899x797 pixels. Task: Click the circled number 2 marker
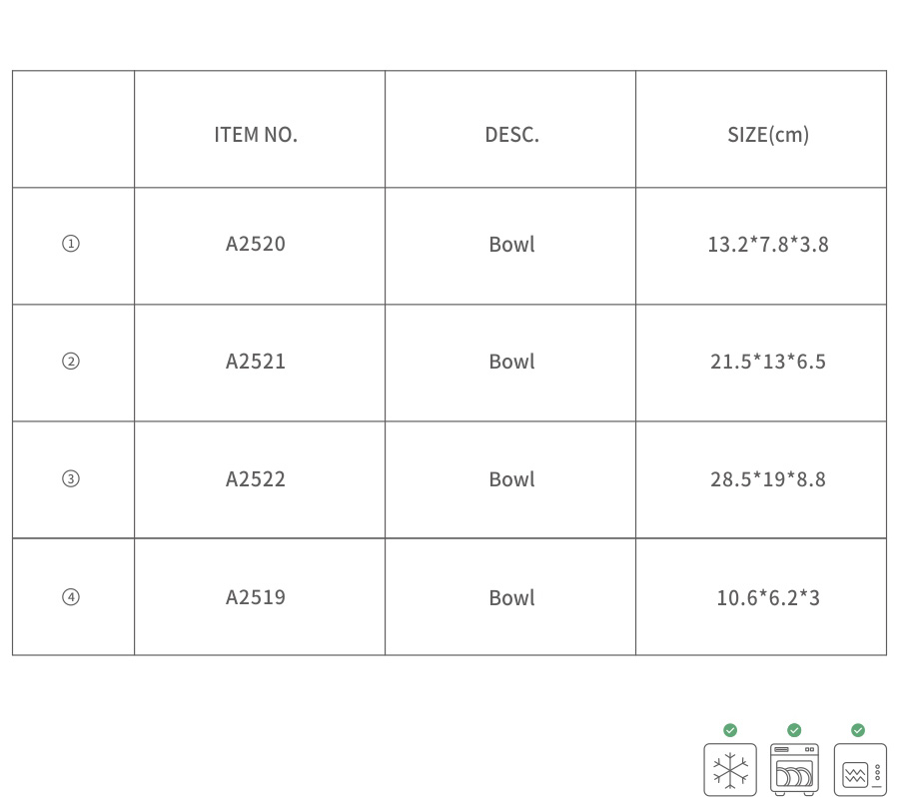[x=71, y=362]
